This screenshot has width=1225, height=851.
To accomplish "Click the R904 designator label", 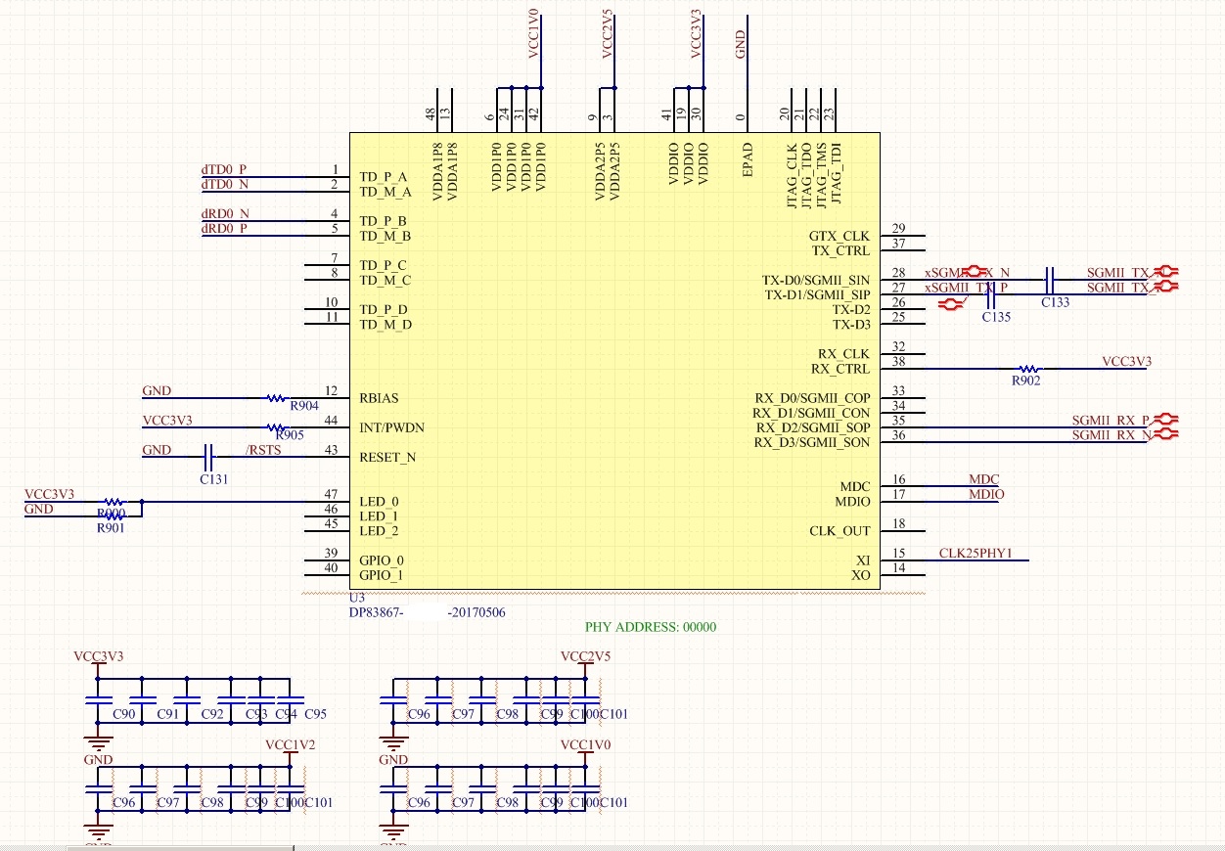I will coord(304,406).
